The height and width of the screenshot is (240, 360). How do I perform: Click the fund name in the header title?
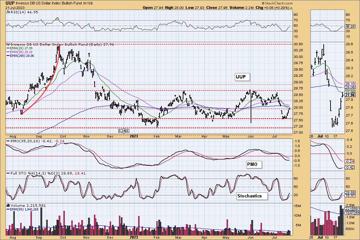48,3
